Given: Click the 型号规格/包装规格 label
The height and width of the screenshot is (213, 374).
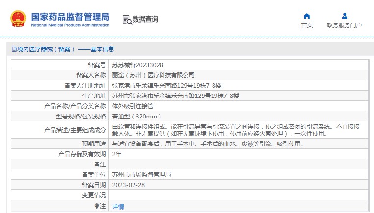Looking at the screenshot, I should 80,117.
